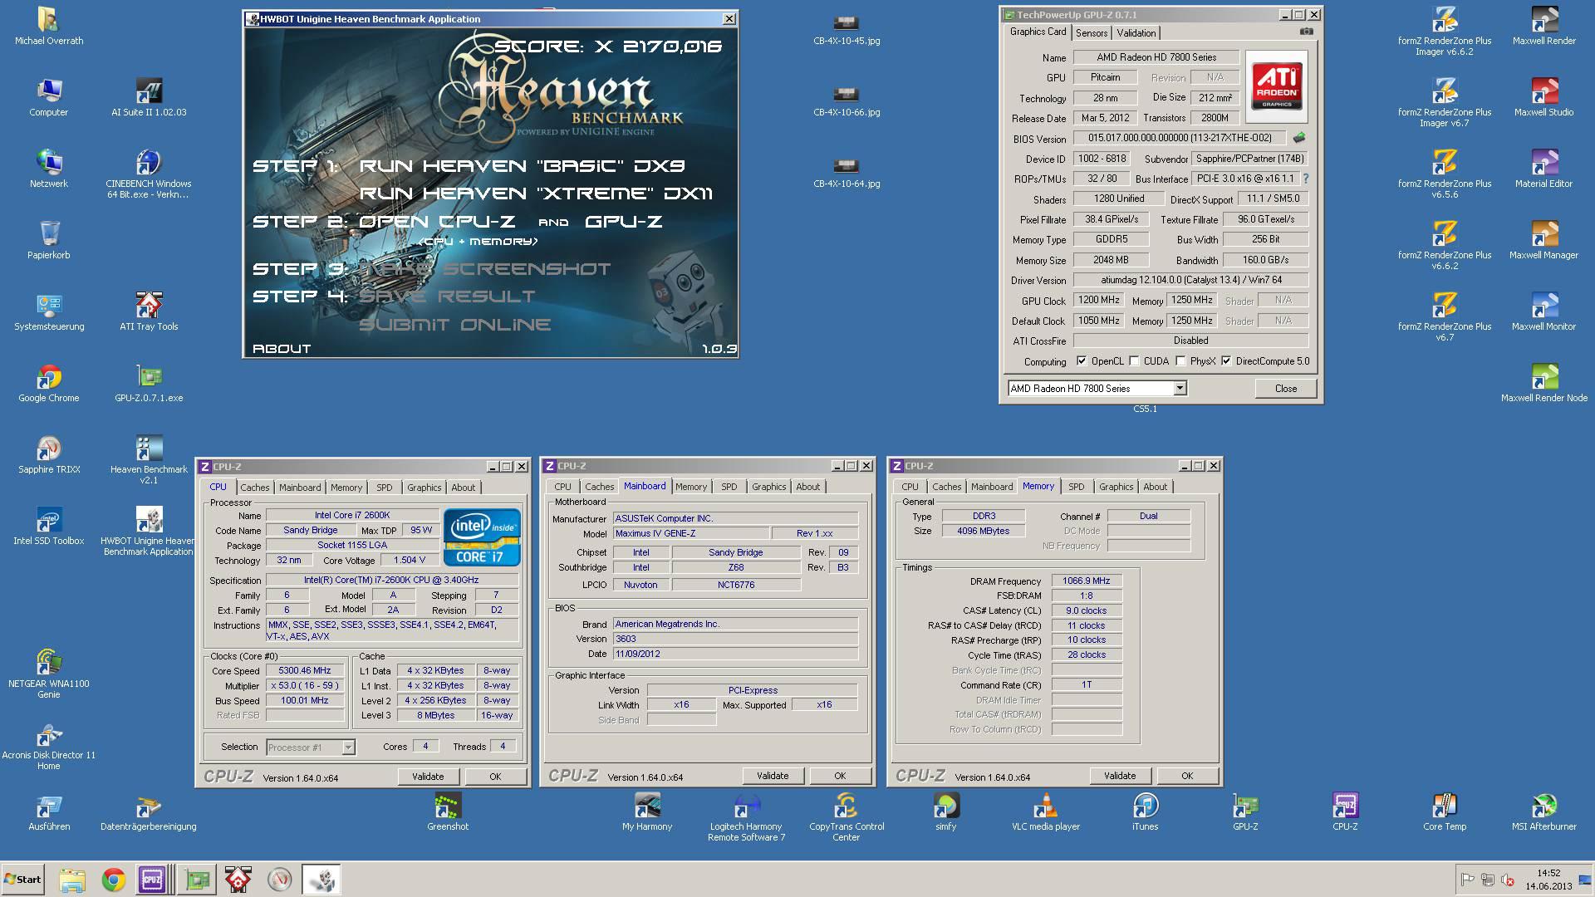1595x897 pixels.
Task: Open Core Temp desktop icon
Action: pos(1445,811)
